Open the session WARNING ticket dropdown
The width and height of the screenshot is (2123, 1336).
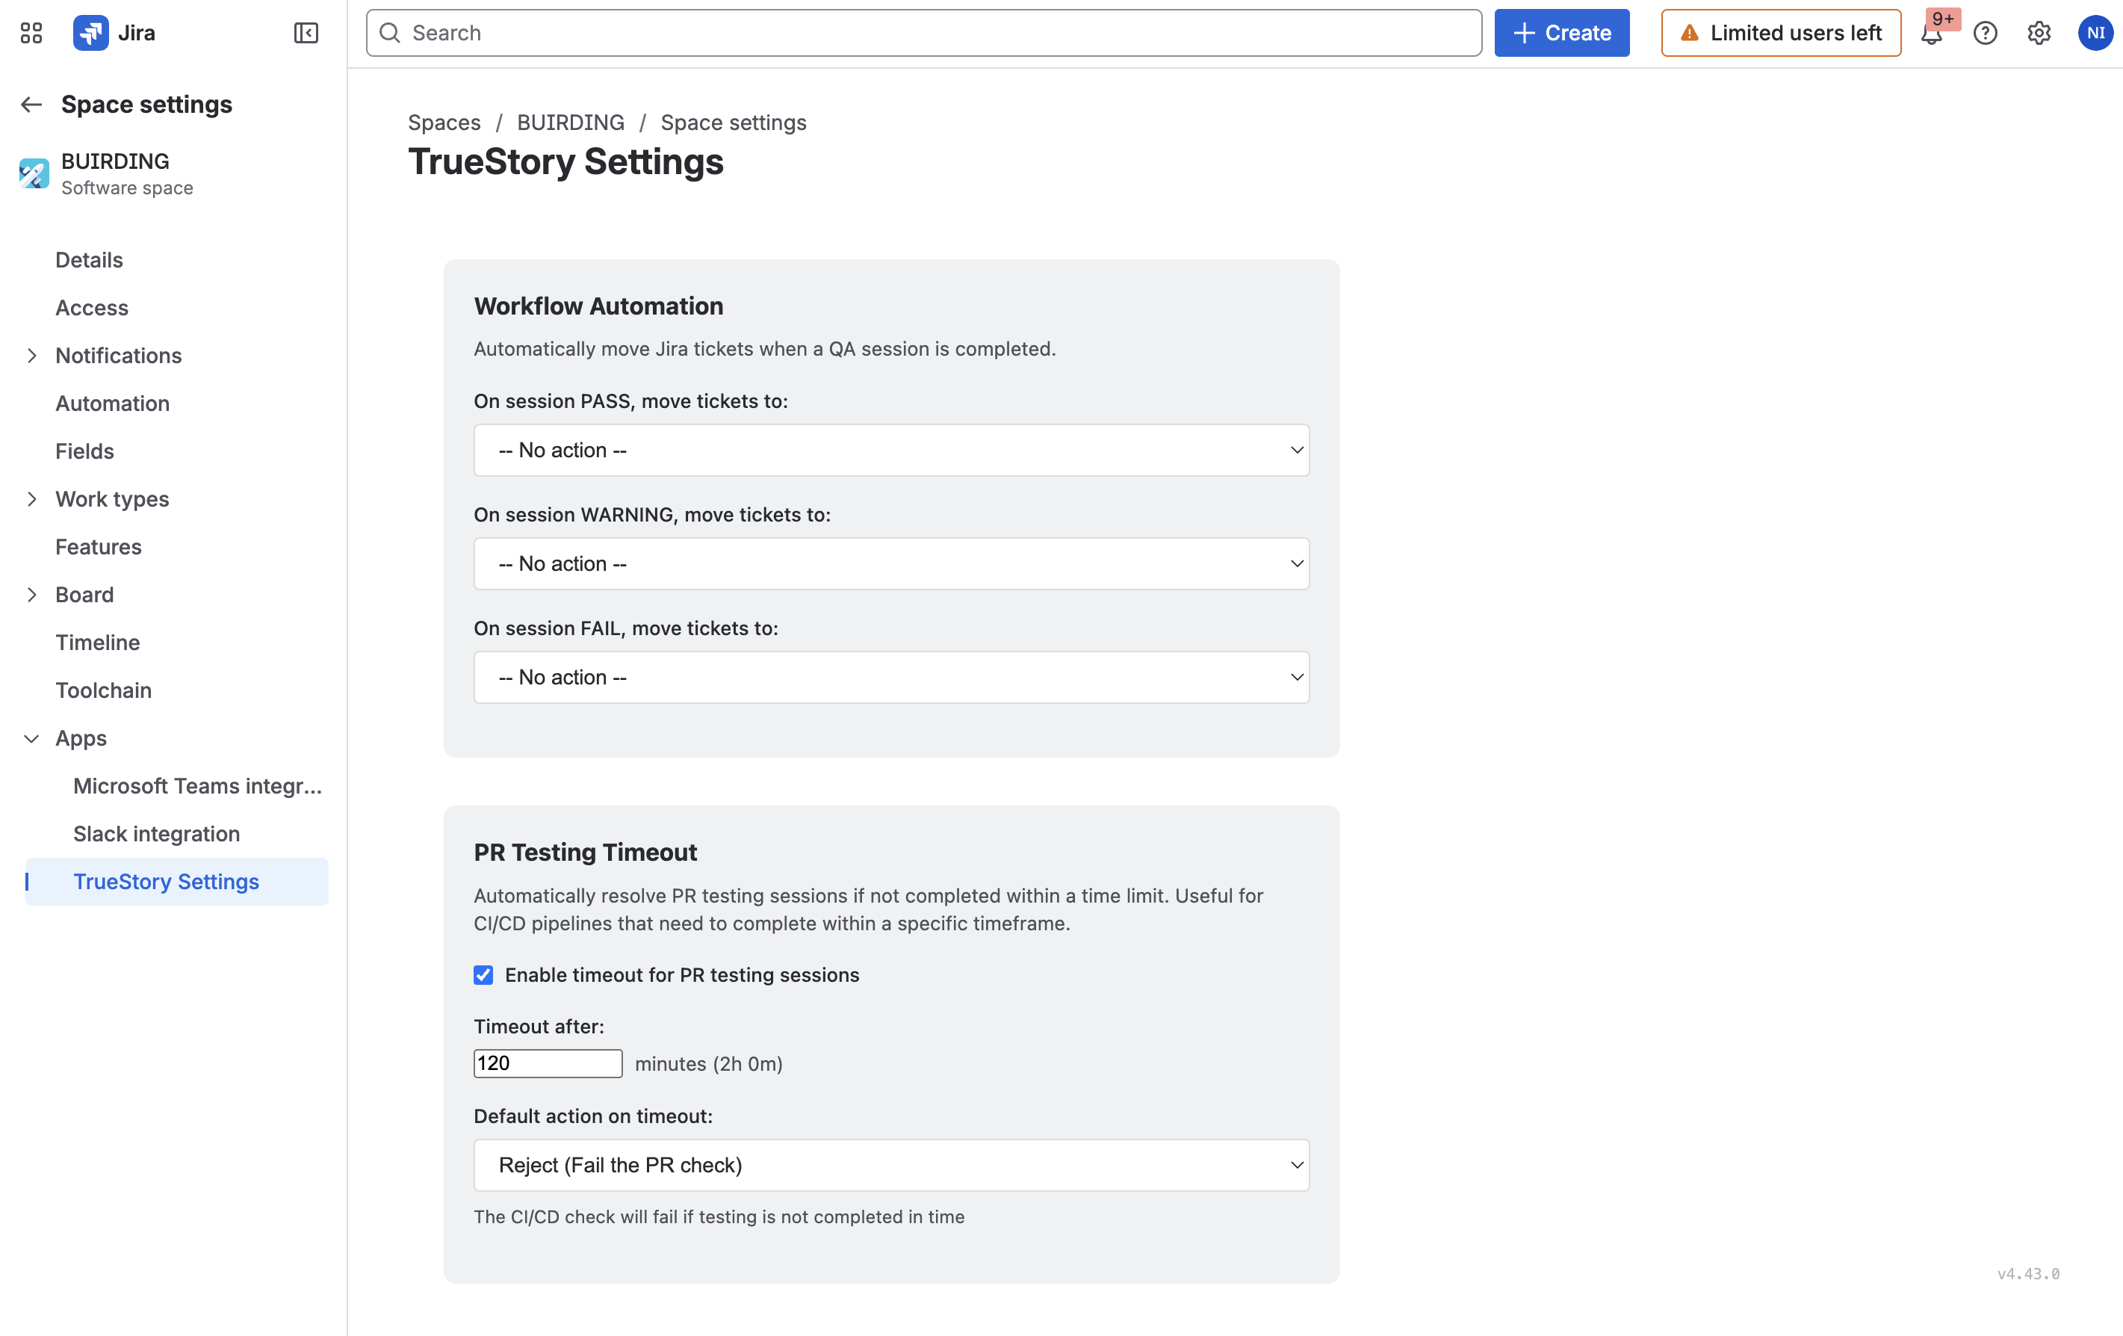(x=891, y=563)
